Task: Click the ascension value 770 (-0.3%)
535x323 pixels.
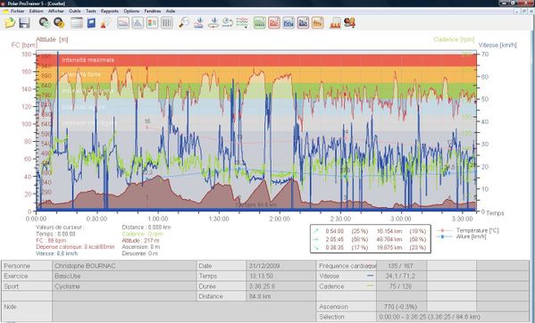Action: [x=400, y=307]
